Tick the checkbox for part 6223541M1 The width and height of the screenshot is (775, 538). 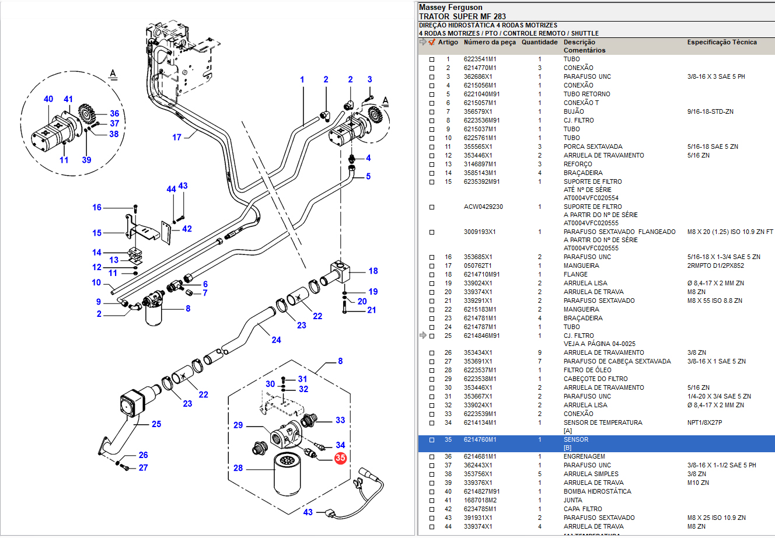(x=432, y=60)
